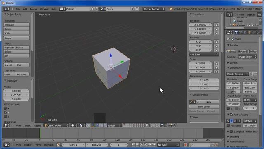Click the Insert keyframe button
This screenshot has height=149, width=264.
click(x=10, y=74)
